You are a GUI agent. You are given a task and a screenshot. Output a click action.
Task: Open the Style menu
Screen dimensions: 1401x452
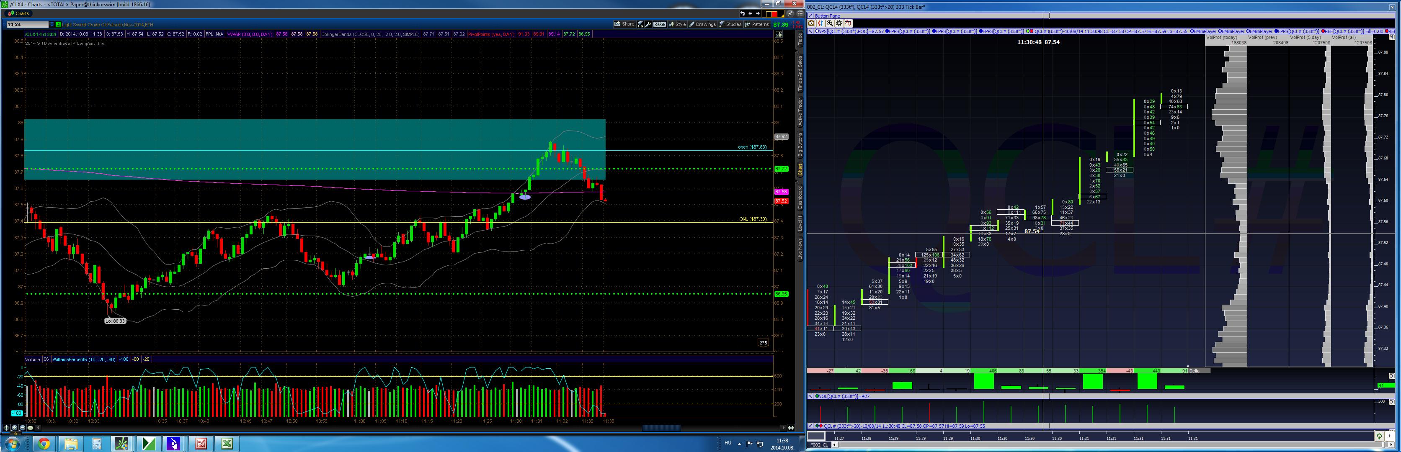(677, 24)
